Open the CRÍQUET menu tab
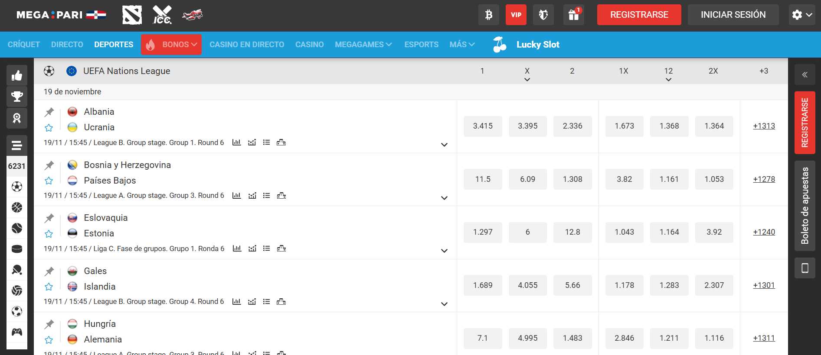The width and height of the screenshot is (821, 355). [24, 45]
